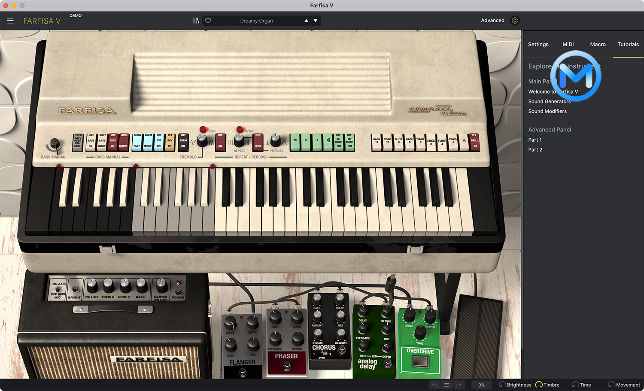Click the 3% CPU meter in the status bar
The height and width of the screenshot is (391, 644).
point(481,385)
